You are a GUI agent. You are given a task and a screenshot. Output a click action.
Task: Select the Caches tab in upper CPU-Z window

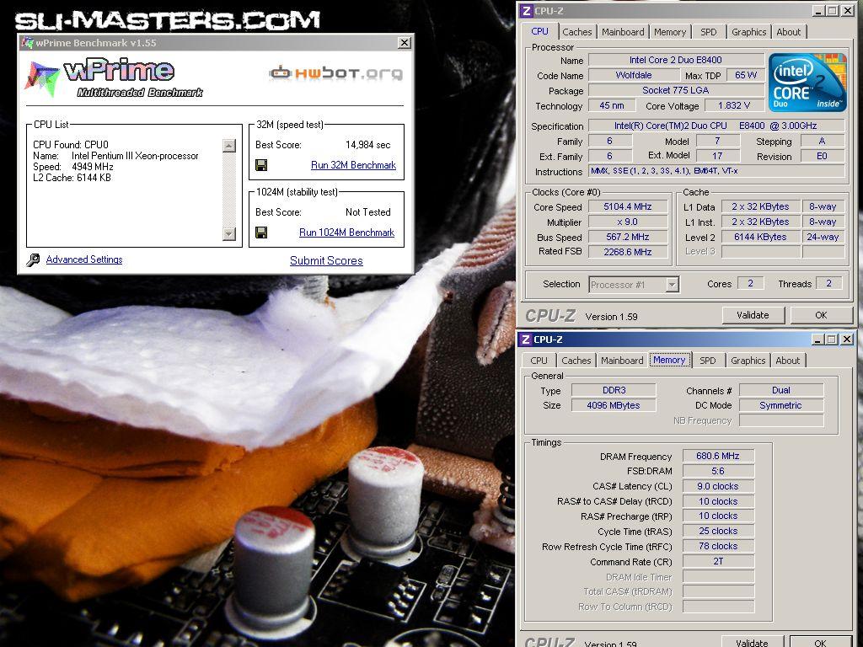[577, 32]
